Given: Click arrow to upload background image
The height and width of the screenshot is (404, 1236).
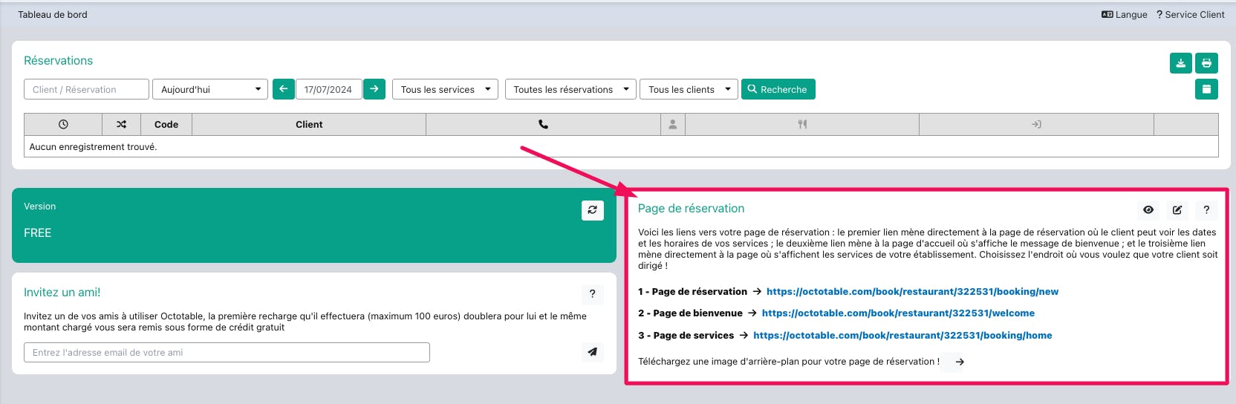Looking at the screenshot, I should coord(960,362).
